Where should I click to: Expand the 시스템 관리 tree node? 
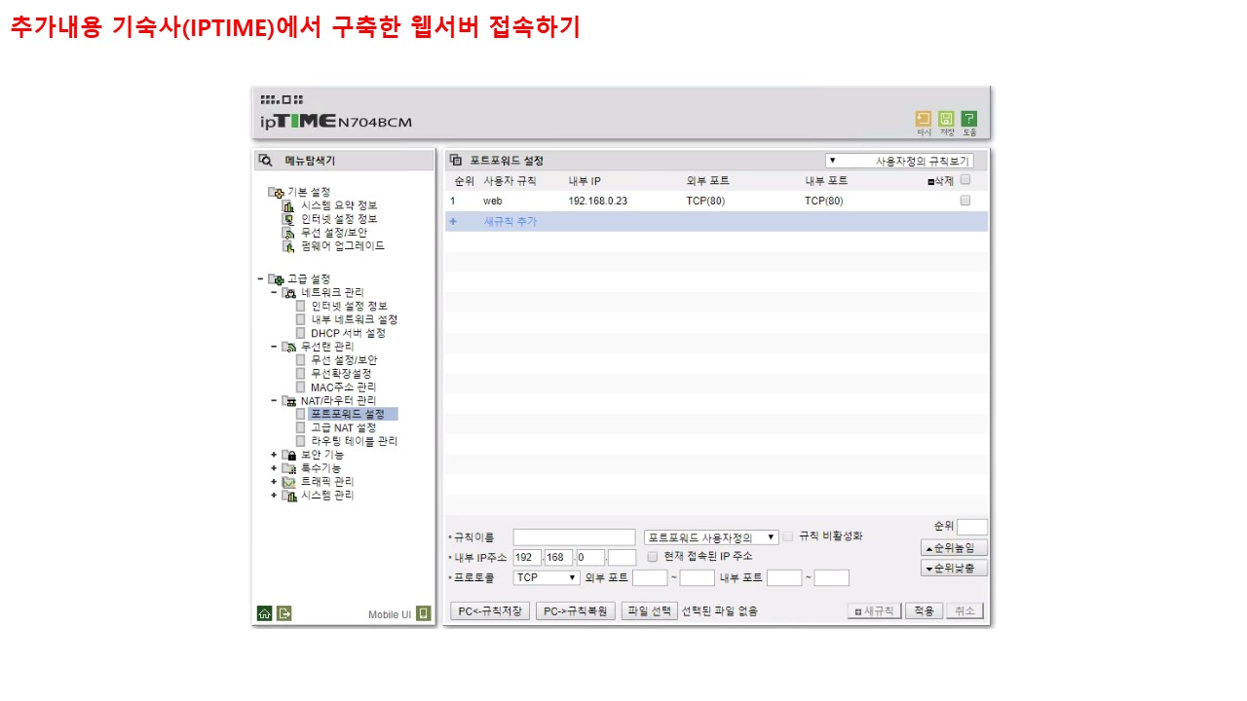(x=274, y=496)
